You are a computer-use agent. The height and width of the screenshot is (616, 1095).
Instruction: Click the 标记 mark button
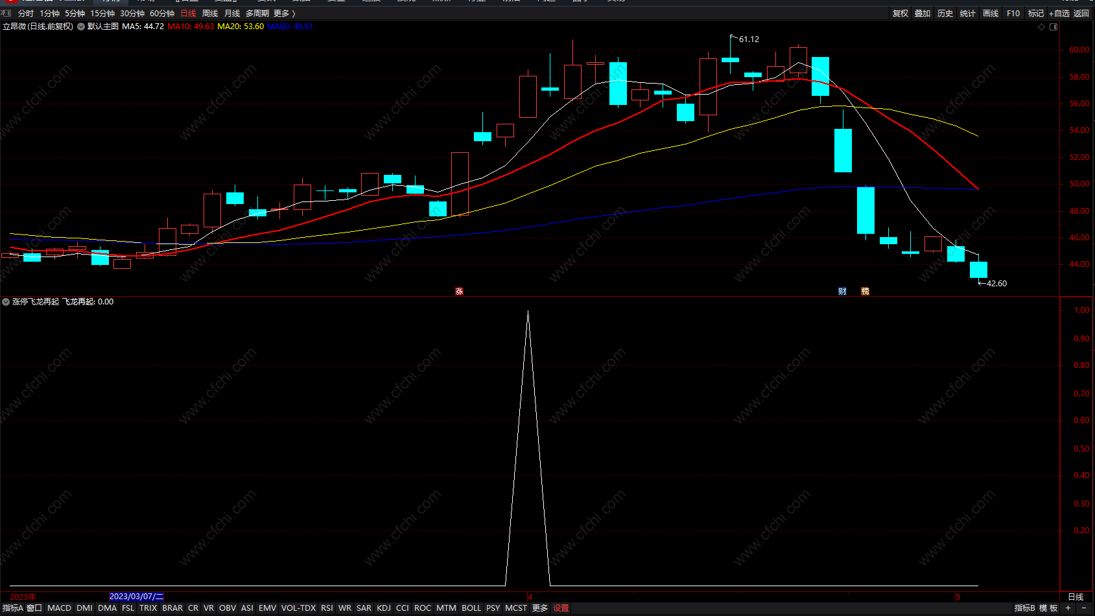click(1036, 14)
